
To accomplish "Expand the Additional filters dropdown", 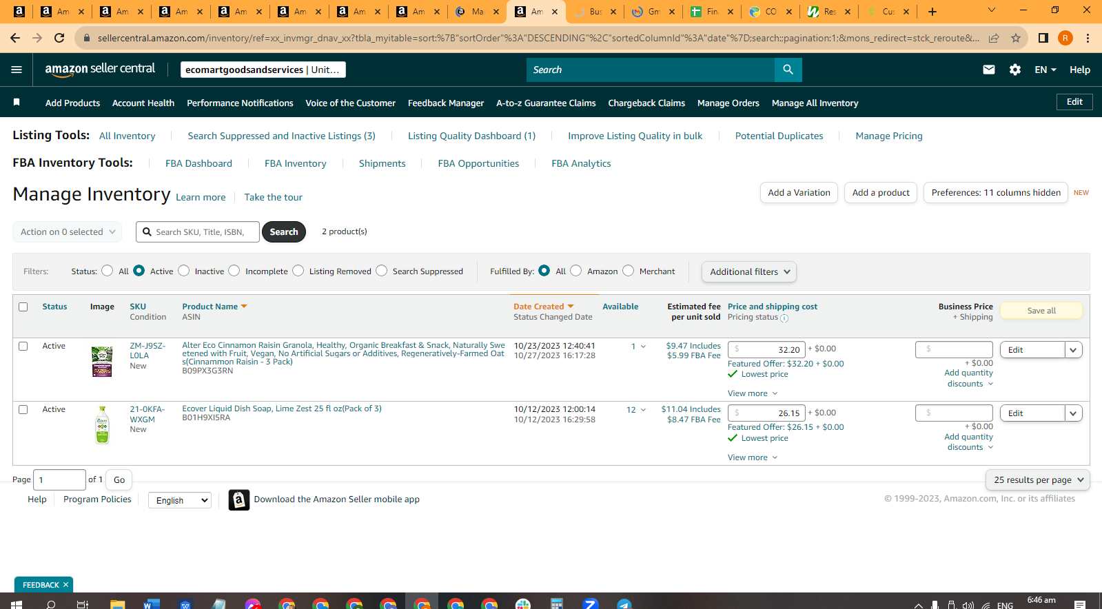I will 749,271.
